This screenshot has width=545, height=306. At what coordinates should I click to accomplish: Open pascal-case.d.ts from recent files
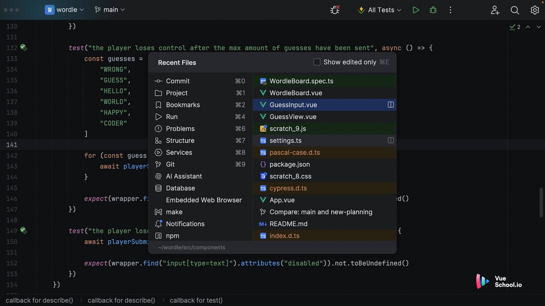[x=324, y=152]
